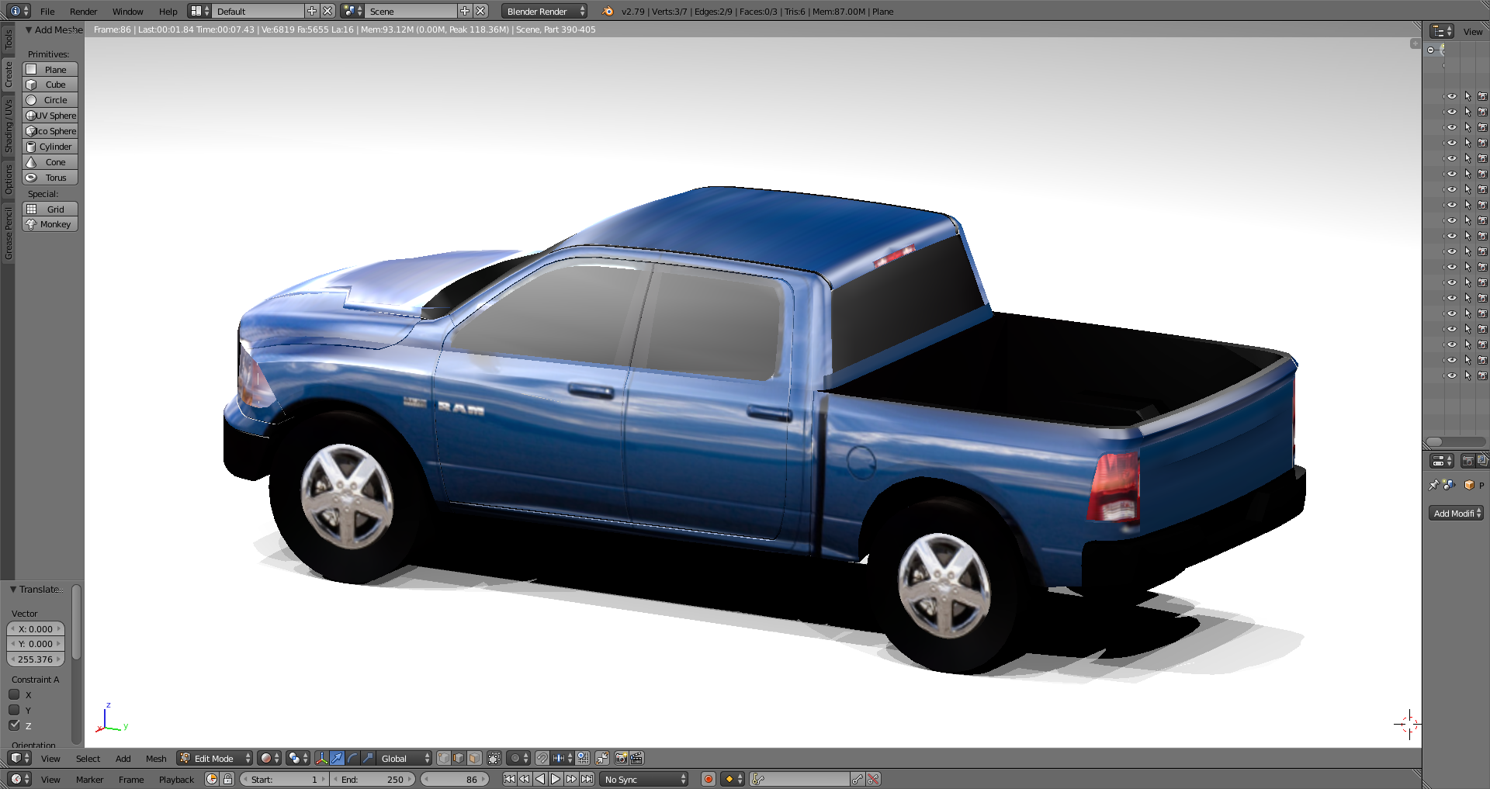Open the timeline Marker menu
The width and height of the screenshot is (1490, 789).
point(89,780)
